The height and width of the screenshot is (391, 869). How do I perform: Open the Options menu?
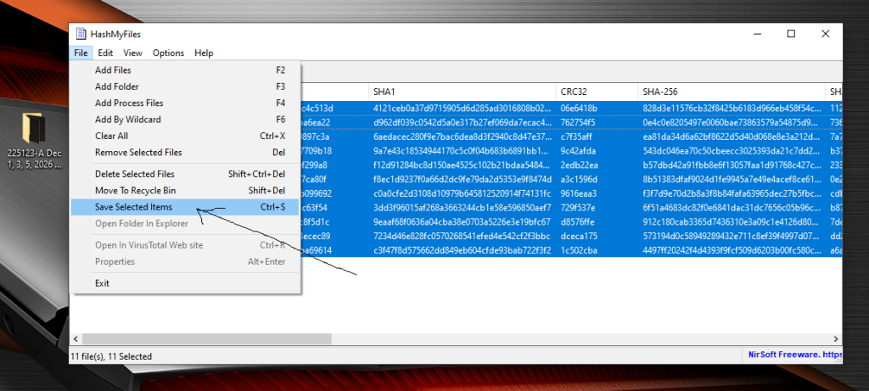[x=169, y=53]
